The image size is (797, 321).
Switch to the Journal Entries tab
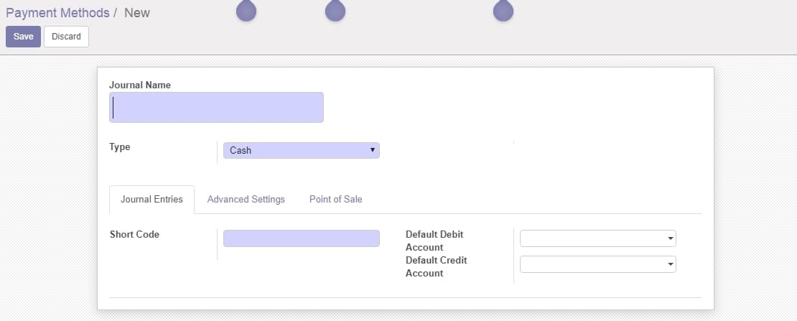pyautogui.click(x=152, y=200)
